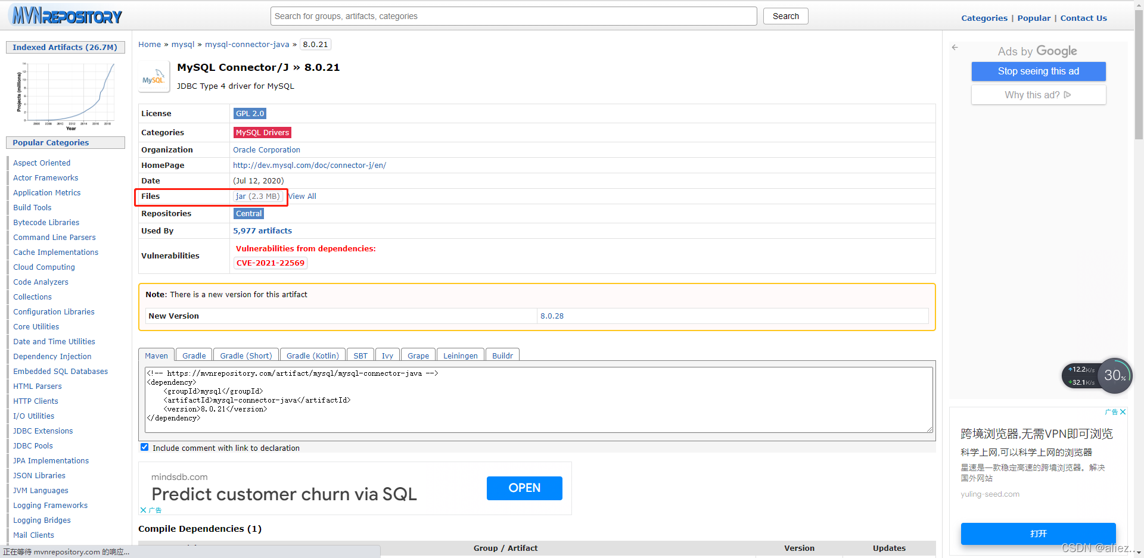Switch to the Gradle tab

click(194, 355)
